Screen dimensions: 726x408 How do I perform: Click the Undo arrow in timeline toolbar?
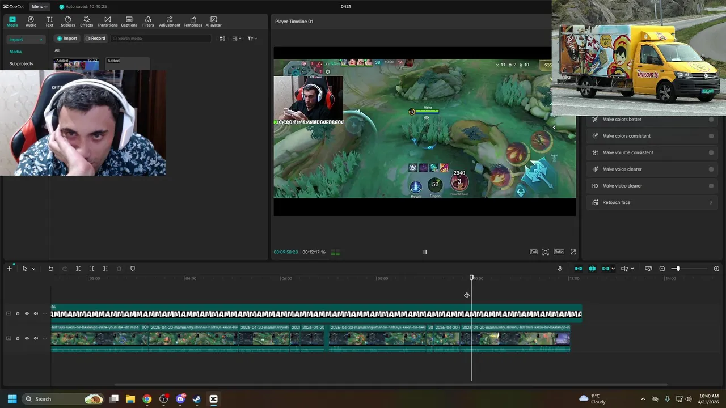50,269
